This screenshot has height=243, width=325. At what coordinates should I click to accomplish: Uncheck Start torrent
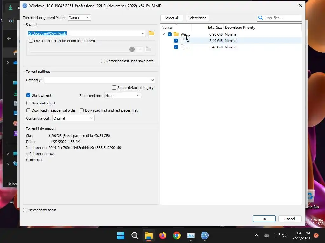[28, 95]
